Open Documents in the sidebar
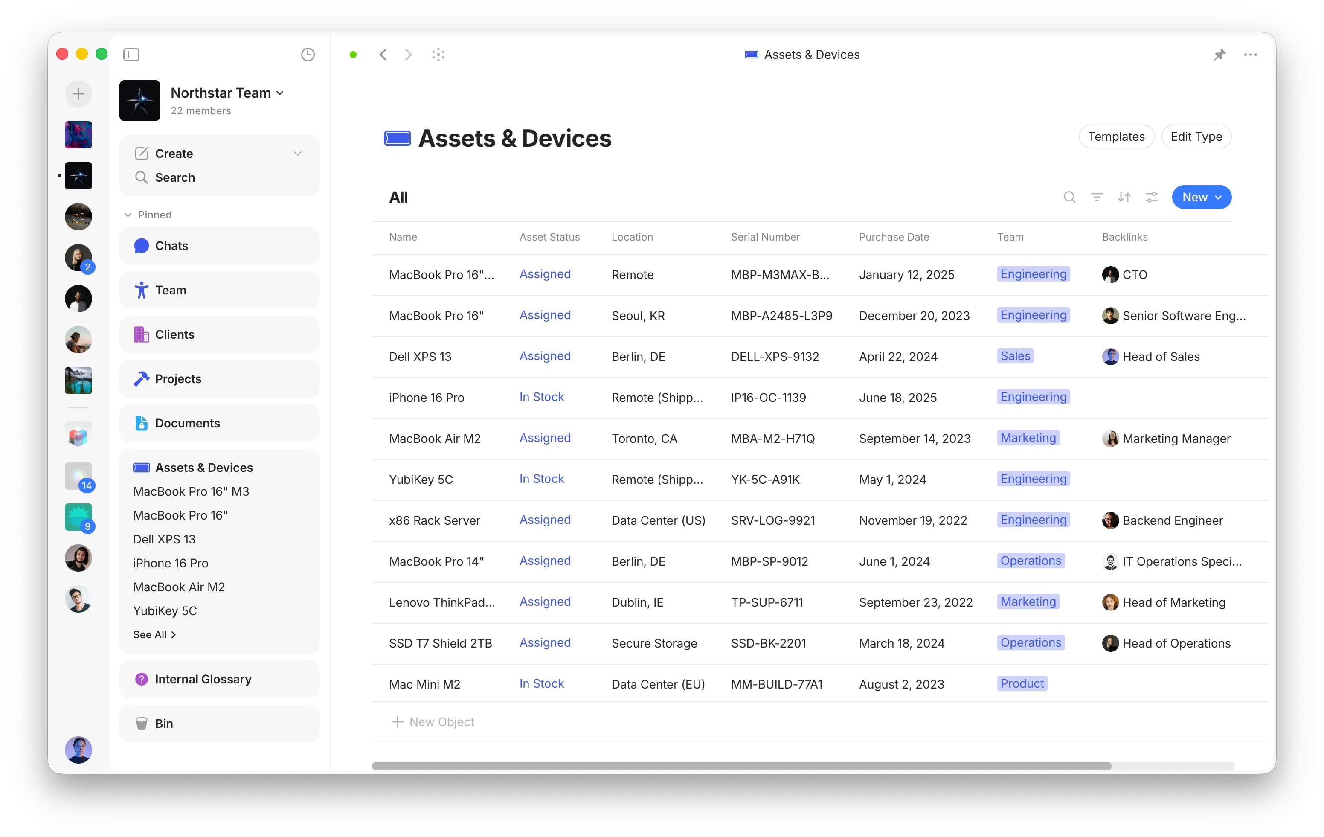The width and height of the screenshot is (1324, 837). (x=219, y=423)
